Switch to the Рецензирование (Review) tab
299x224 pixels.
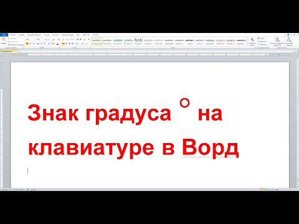pyautogui.click(x=68, y=35)
